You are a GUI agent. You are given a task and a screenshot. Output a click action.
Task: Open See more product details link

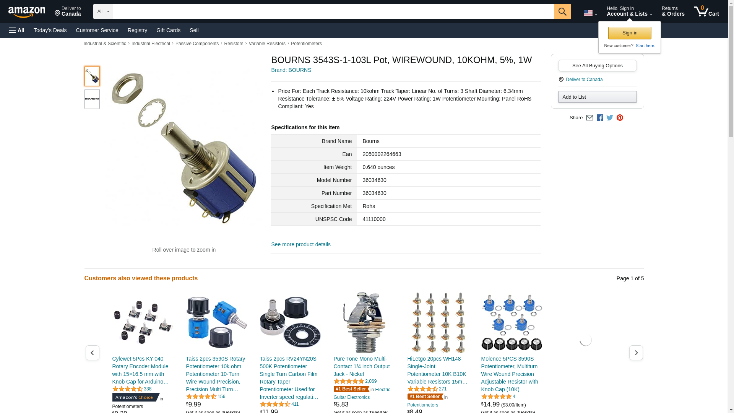(x=301, y=244)
